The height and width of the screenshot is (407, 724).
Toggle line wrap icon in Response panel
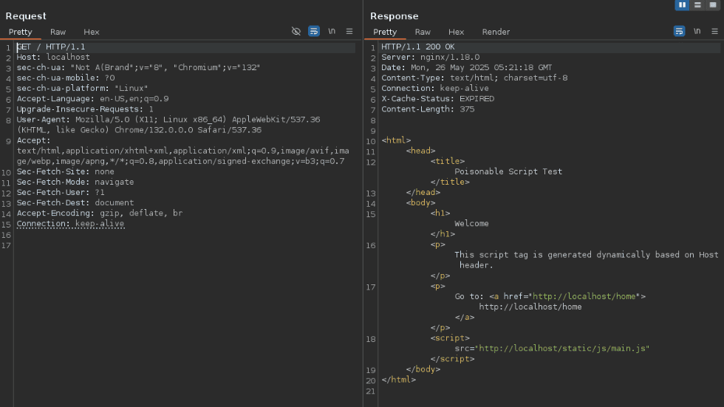coord(679,31)
